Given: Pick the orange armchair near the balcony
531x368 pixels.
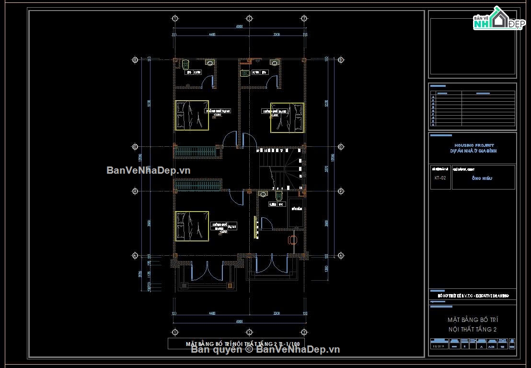Looking at the screenshot, I should click(x=293, y=240).
